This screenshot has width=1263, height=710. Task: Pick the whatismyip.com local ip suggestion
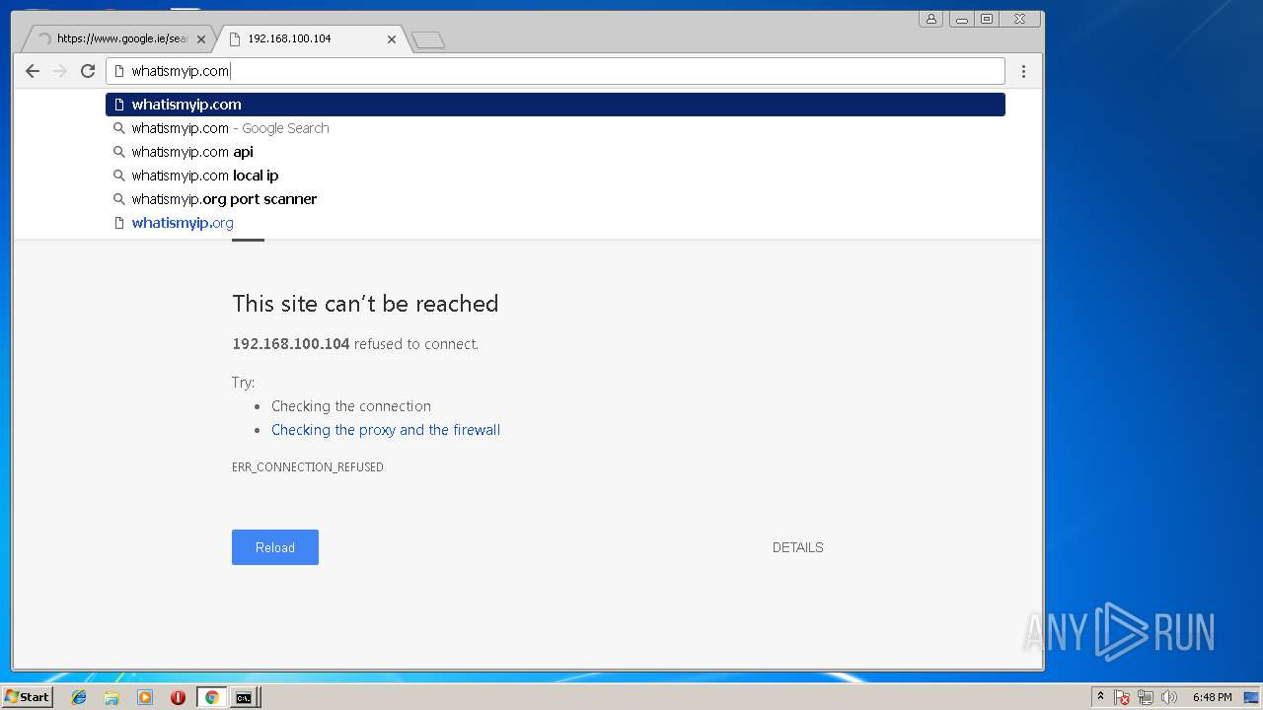point(556,176)
